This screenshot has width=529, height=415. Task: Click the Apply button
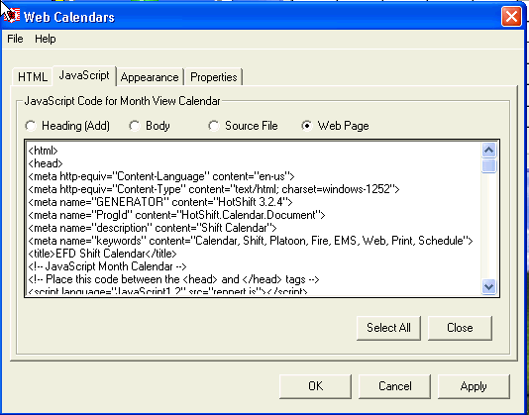point(474,386)
